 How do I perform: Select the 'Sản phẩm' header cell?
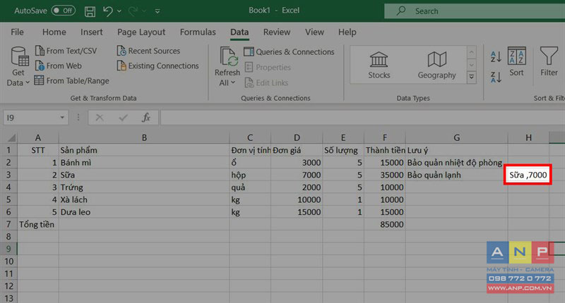pyautogui.click(x=144, y=150)
